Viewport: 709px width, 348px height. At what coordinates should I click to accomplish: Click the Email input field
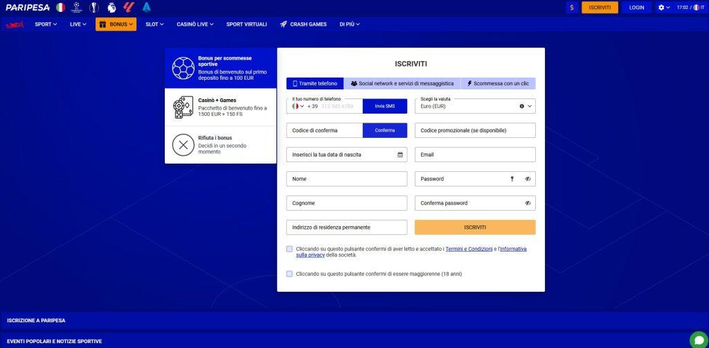click(475, 155)
